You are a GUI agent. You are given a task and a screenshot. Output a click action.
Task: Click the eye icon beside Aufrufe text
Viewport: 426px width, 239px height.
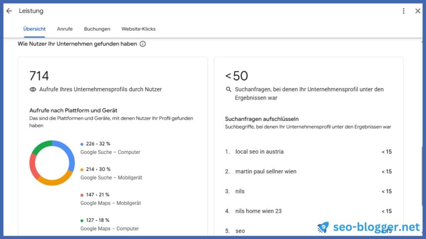click(x=33, y=90)
